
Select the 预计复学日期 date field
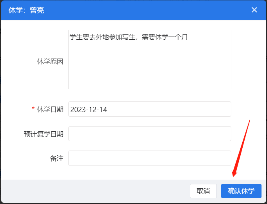tap(150, 134)
